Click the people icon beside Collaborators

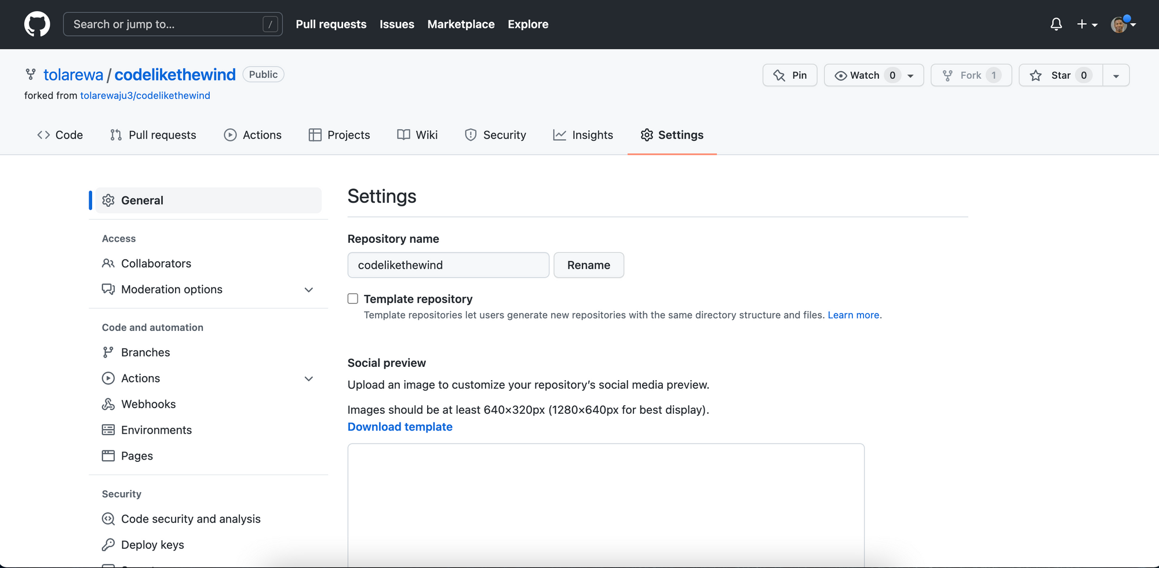click(108, 264)
